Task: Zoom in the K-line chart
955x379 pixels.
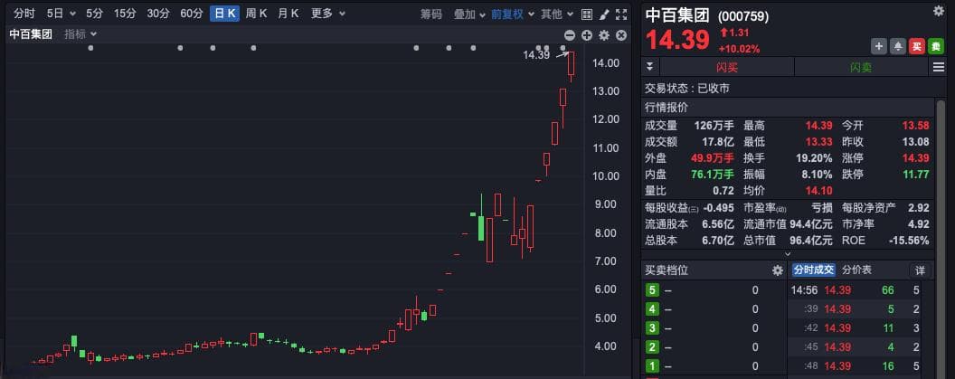Action: (x=587, y=35)
